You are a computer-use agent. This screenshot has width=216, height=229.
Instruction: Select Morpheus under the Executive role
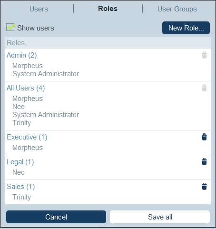point(28,148)
